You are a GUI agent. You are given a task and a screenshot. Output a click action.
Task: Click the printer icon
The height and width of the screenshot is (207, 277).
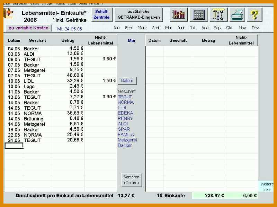pos(237,14)
